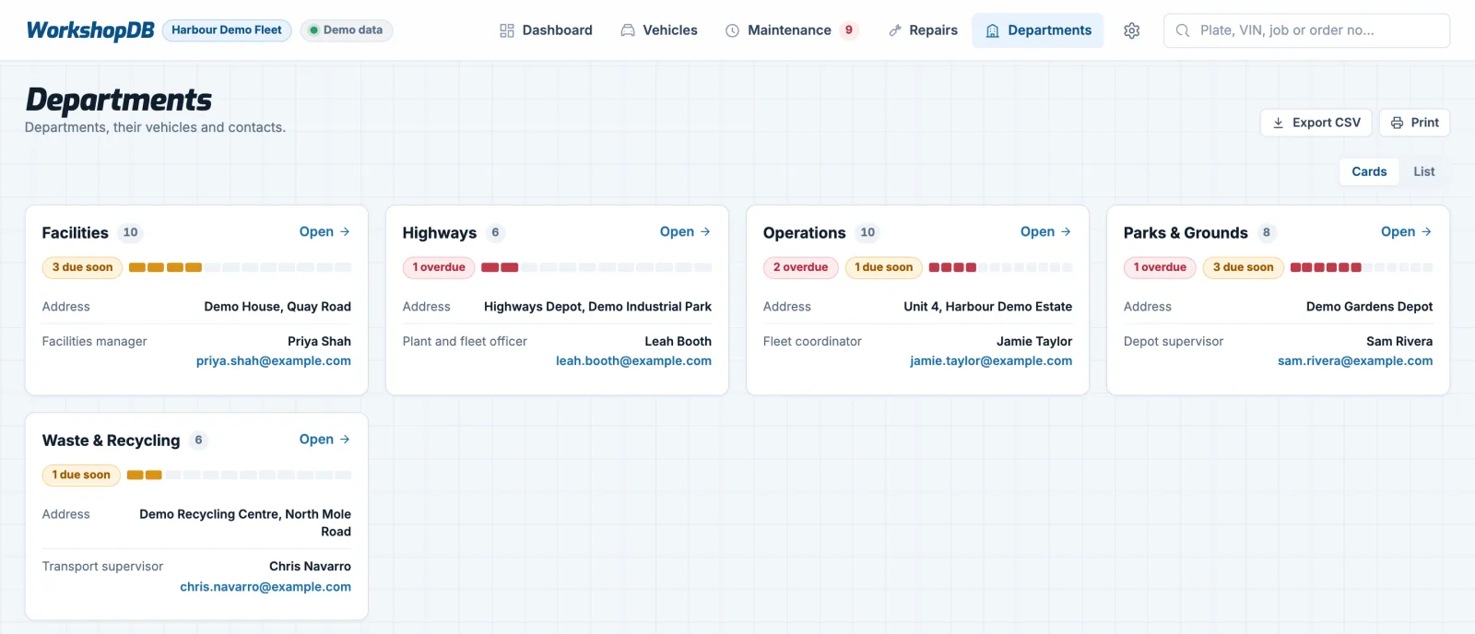Open the Repairs tab
This screenshot has height=634, width=1475.
[923, 30]
